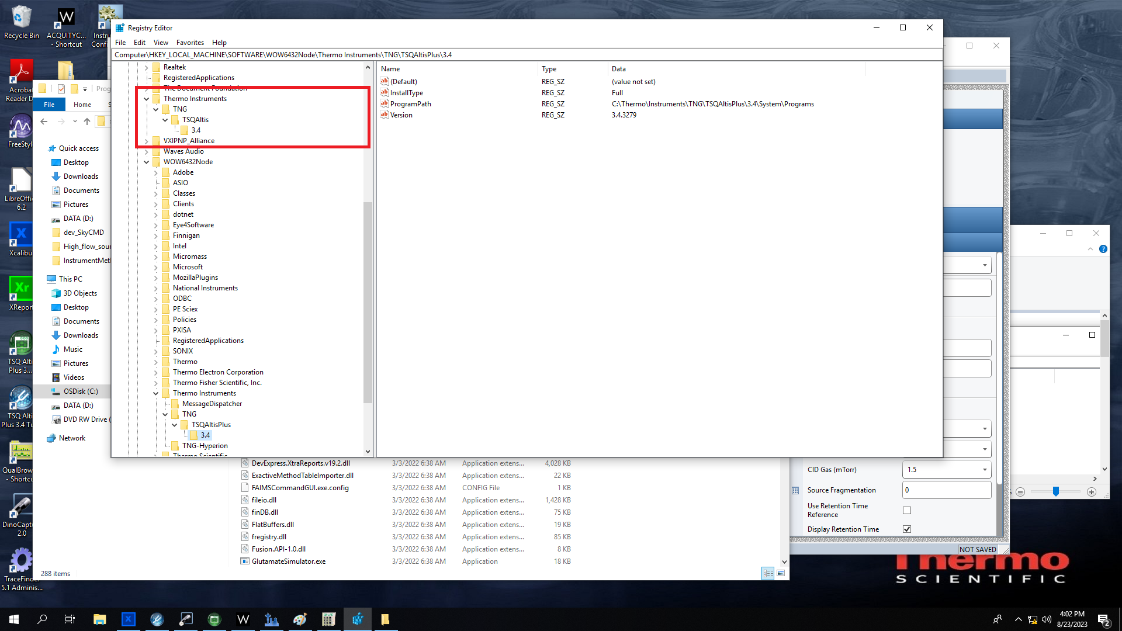Expand the Microsoft registry key
1122x631 pixels.
tap(156, 267)
